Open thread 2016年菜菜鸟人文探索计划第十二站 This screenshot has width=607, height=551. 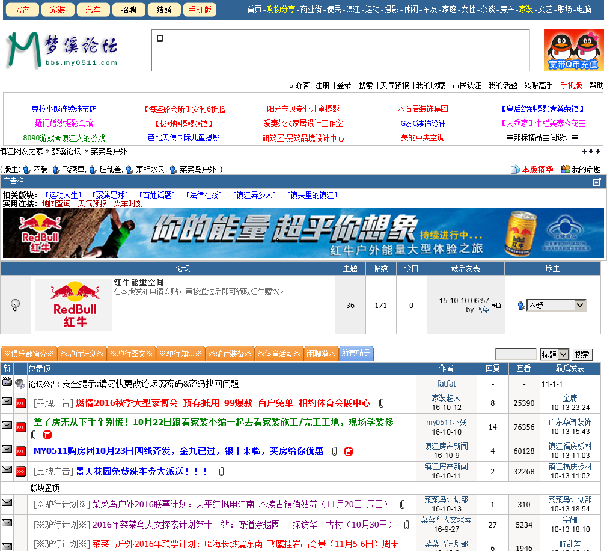242,525
